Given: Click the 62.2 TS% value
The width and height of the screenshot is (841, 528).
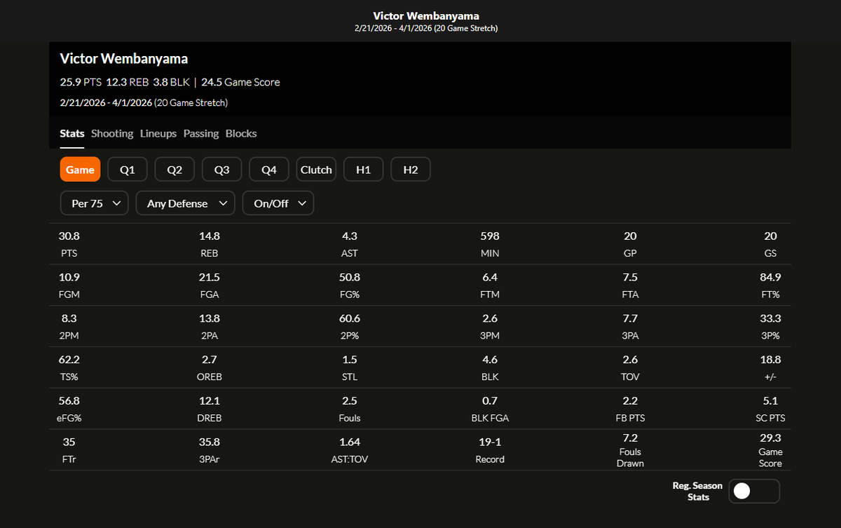Looking at the screenshot, I should 69,360.
